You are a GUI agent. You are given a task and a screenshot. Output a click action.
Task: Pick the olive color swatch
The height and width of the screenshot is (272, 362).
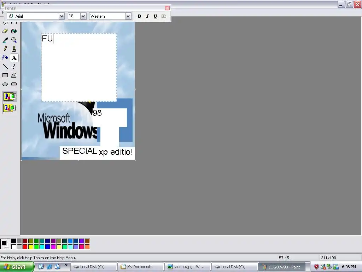point(30,241)
